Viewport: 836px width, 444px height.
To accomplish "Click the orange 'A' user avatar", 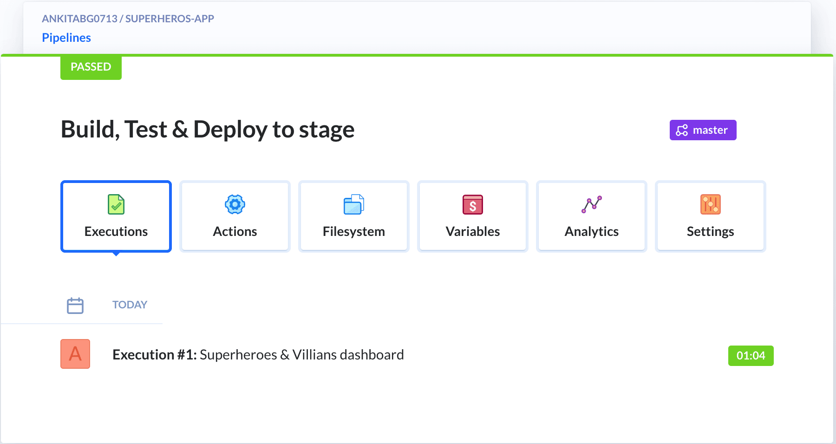I will pos(75,354).
